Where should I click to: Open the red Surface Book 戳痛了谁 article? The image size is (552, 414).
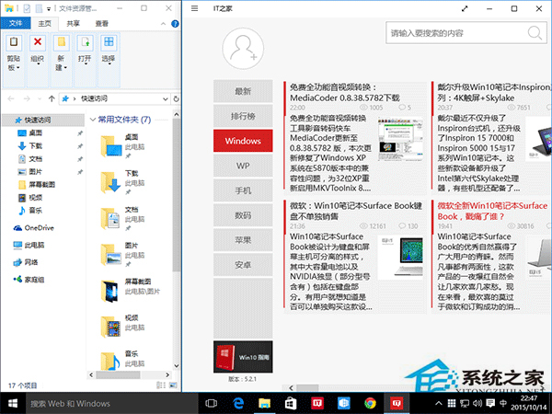click(492, 257)
